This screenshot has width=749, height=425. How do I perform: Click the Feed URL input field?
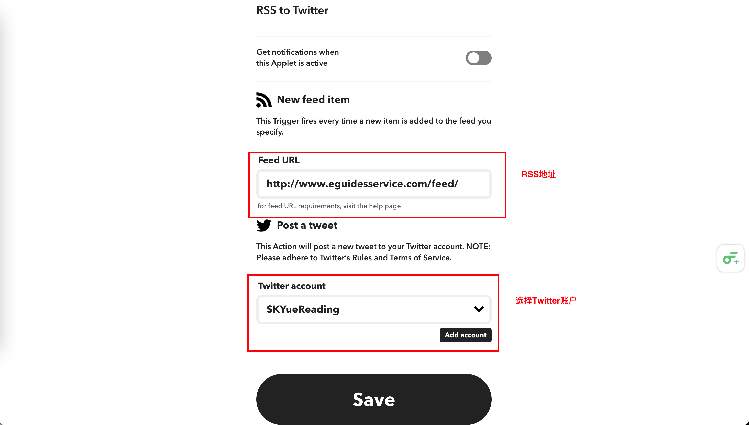coord(374,183)
